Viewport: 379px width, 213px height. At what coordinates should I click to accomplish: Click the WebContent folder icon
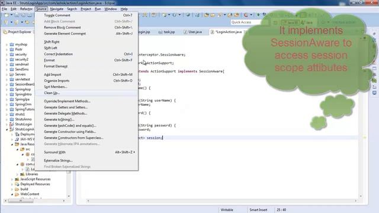pos(17,194)
